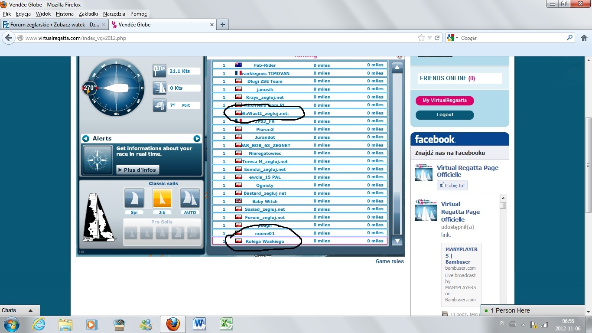Click ranking row Sasiad_zegluj.net
The width and height of the screenshot is (592, 333).
[x=299, y=209]
